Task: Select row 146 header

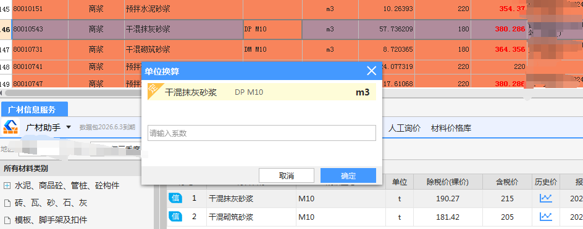Action: pos(6,30)
